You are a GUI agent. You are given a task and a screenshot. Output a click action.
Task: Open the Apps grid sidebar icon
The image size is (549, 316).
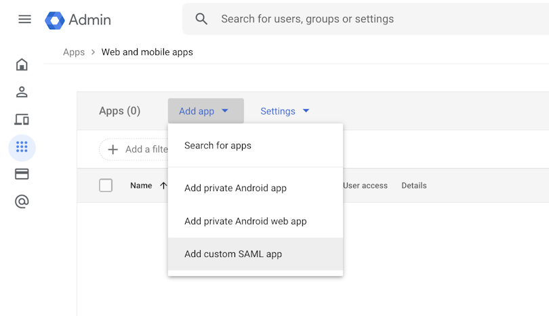point(22,146)
